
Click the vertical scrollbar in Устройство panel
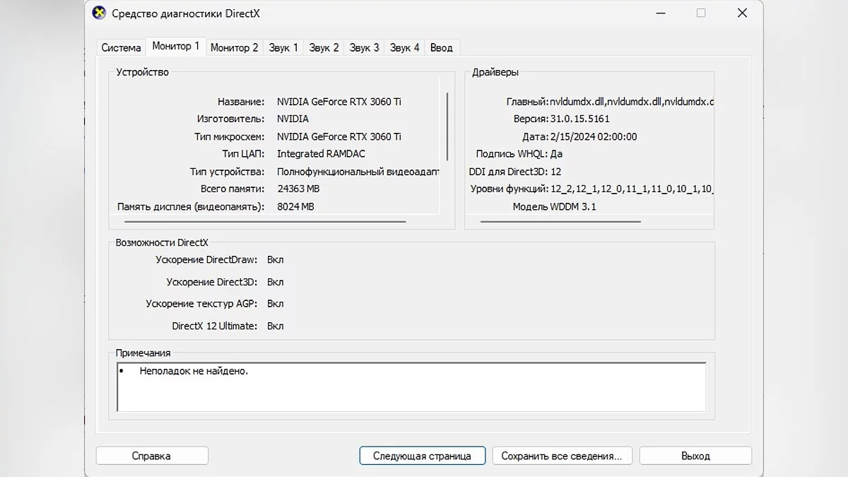click(x=447, y=126)
